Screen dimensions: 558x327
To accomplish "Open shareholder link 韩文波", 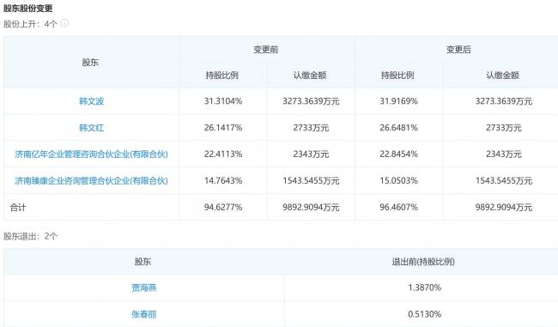I will [92, 101].
